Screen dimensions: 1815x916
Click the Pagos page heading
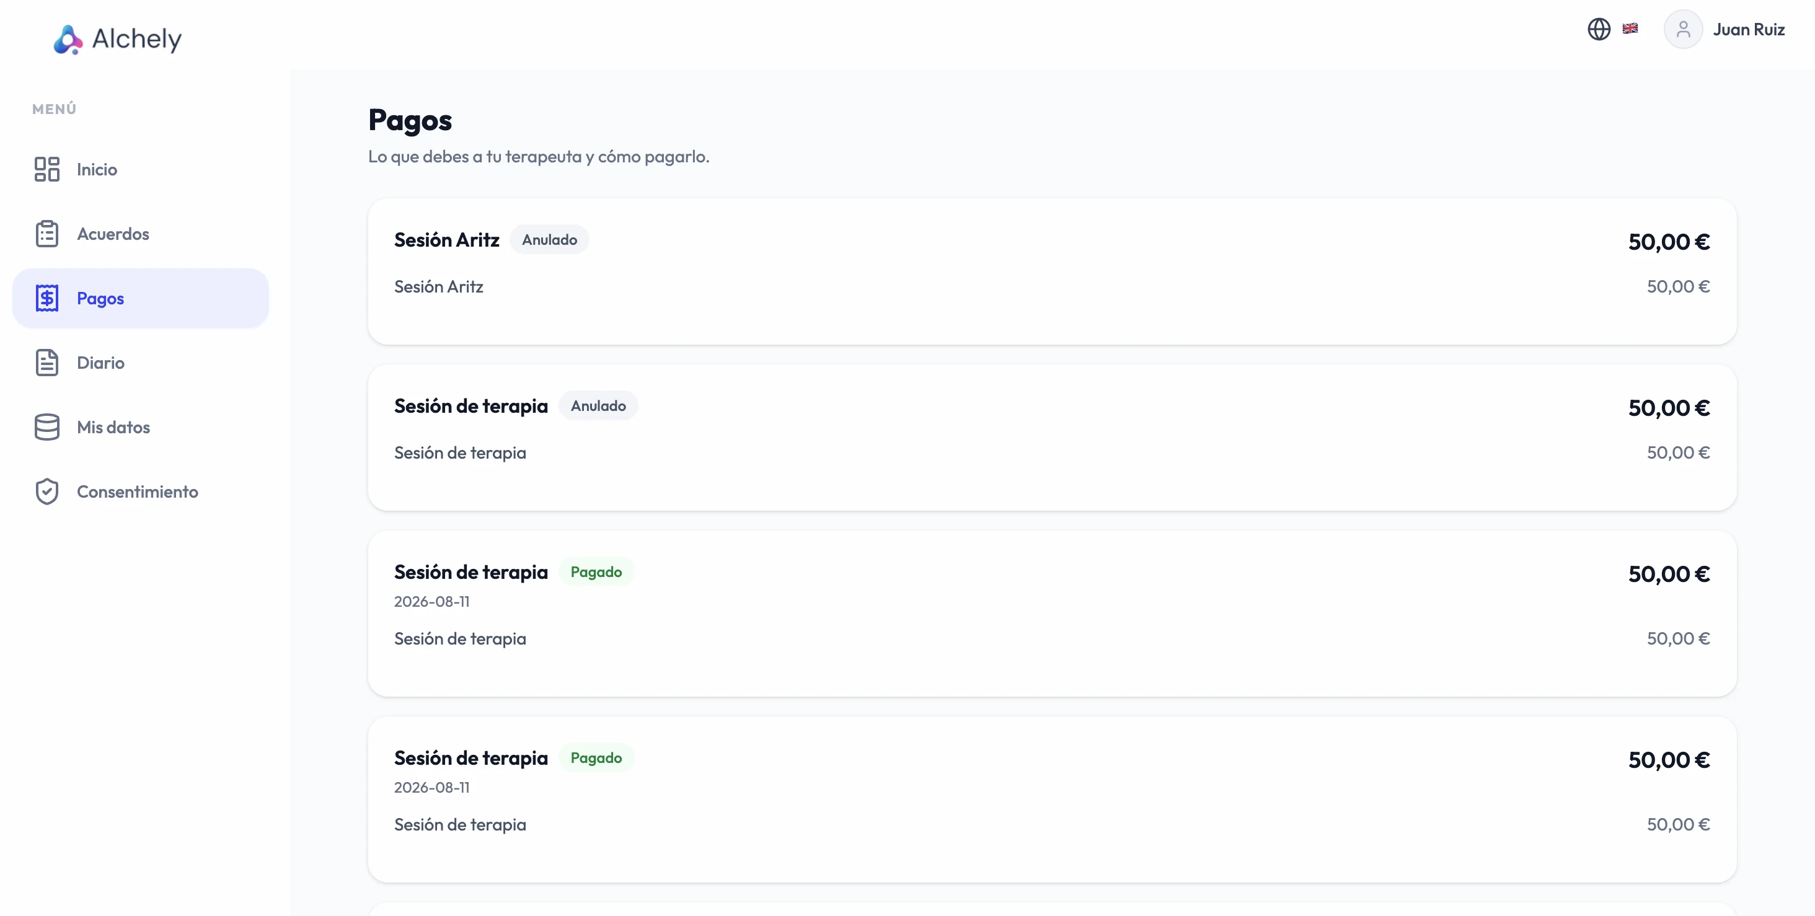point(410,120)
